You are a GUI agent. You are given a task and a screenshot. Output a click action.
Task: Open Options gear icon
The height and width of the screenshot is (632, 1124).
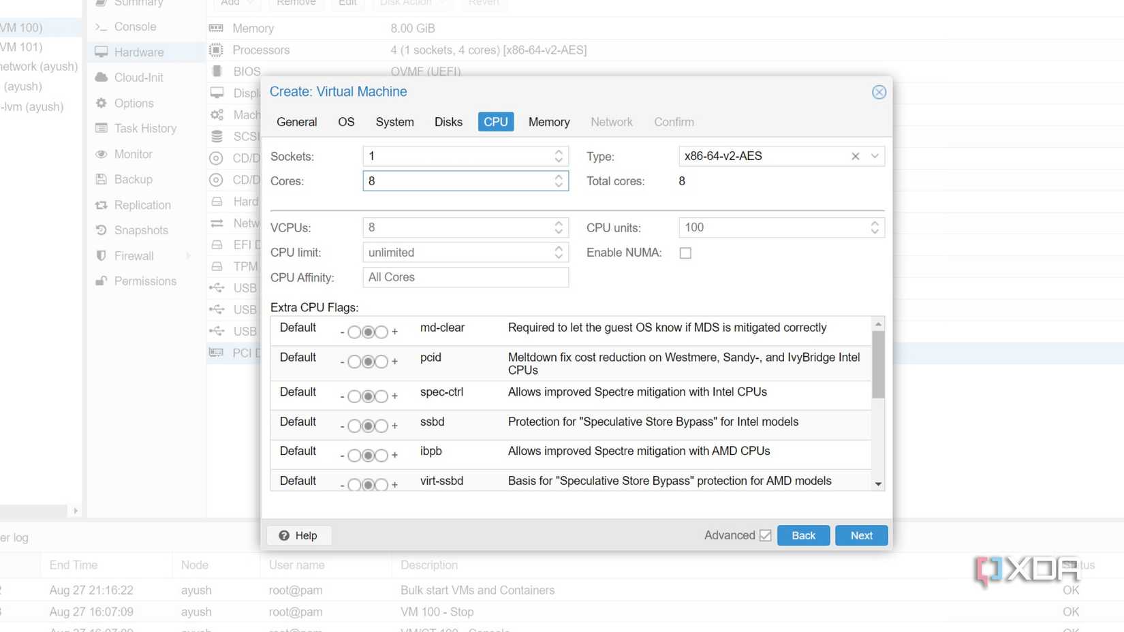tap(102, 103)
